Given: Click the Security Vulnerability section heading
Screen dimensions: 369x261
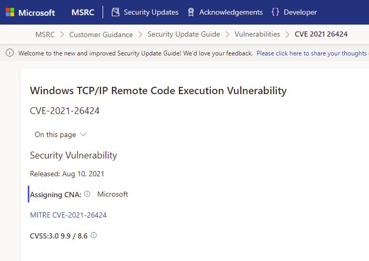Looking at the screenshot, I should coord(73,155).
